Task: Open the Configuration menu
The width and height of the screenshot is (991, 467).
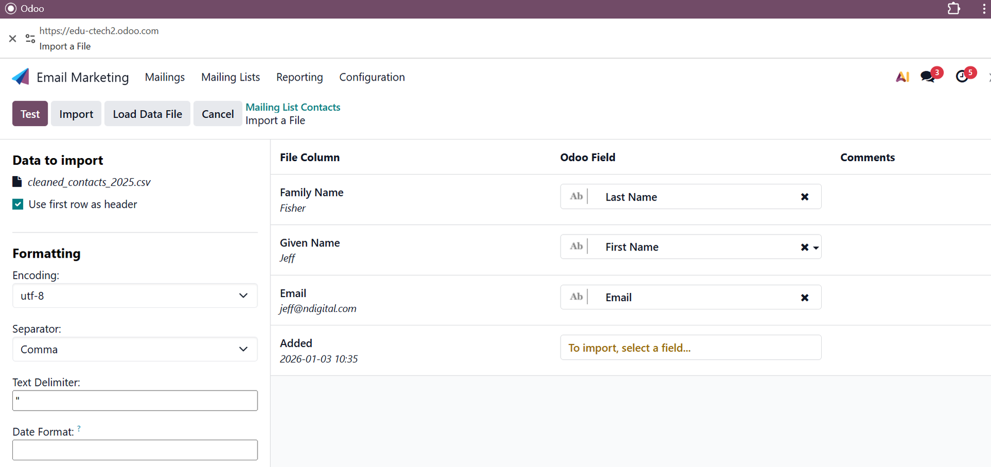Action: click(372, 77)
